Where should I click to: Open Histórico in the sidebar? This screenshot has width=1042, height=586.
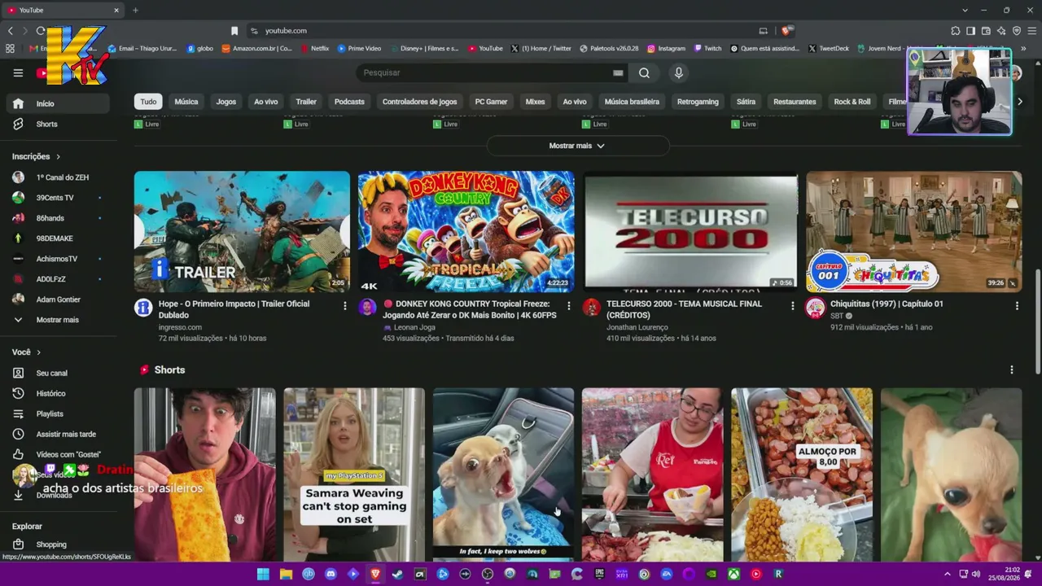click(x=56, y=393)
